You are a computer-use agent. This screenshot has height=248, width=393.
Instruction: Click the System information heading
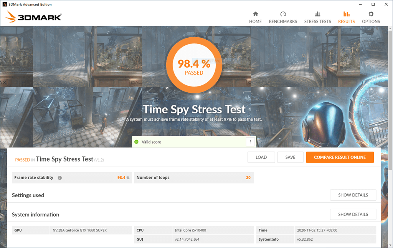pos(35,215)
